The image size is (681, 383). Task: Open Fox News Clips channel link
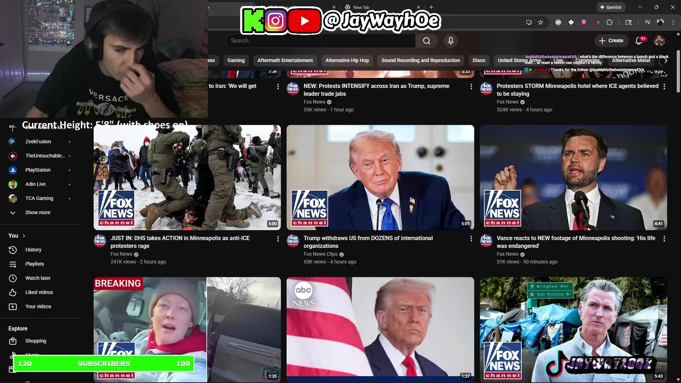[320, 254]
